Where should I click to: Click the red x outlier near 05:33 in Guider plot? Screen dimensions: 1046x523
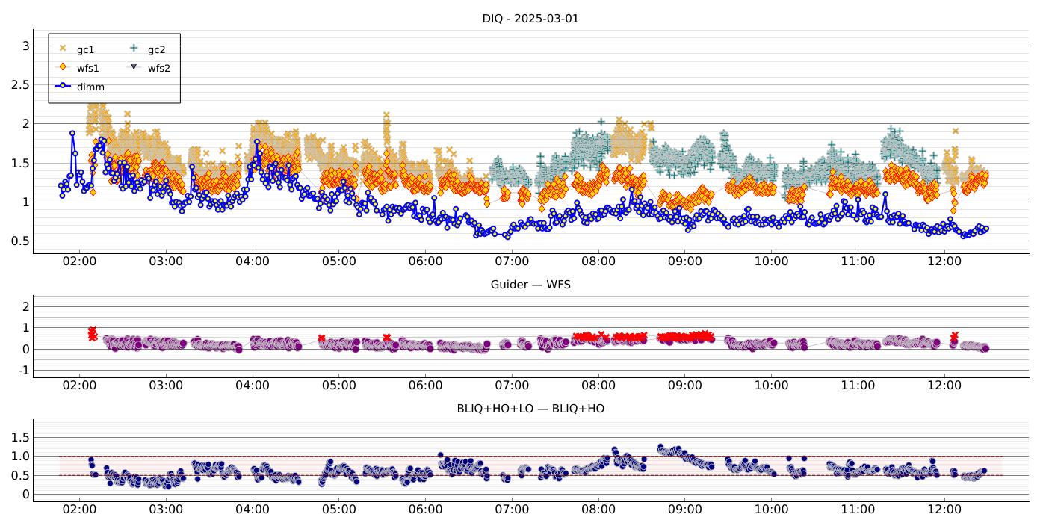click(x=386, y=338)
